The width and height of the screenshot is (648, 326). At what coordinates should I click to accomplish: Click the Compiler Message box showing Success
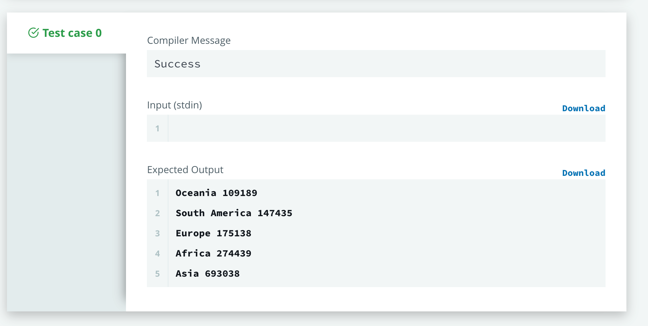point(376,64)
